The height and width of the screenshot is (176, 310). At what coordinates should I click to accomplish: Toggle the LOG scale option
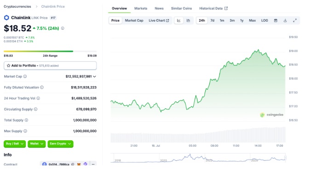tap(264, 21)
